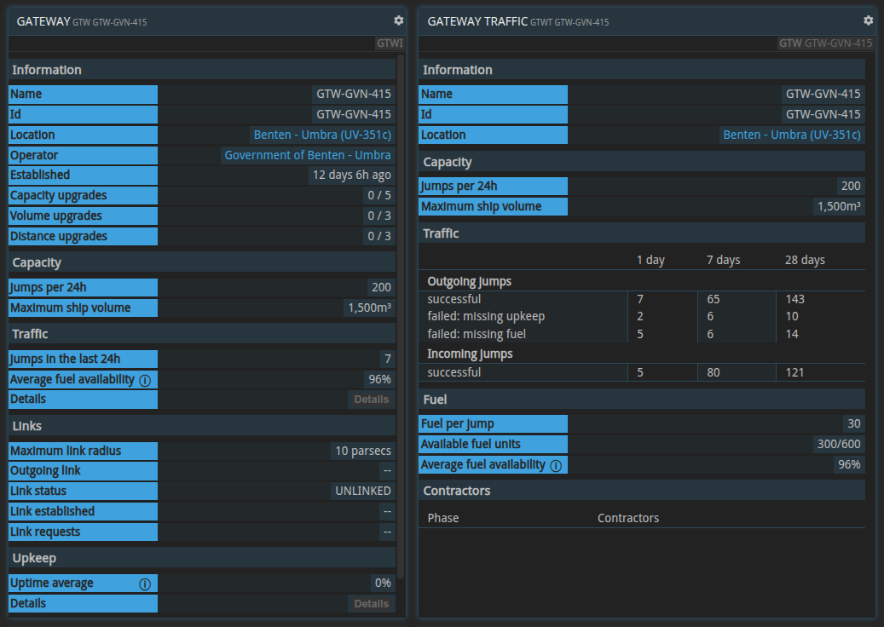Click Maximum ship volume value in Gateway panel
The image size is (884, 627).
[x=369, y=308]
